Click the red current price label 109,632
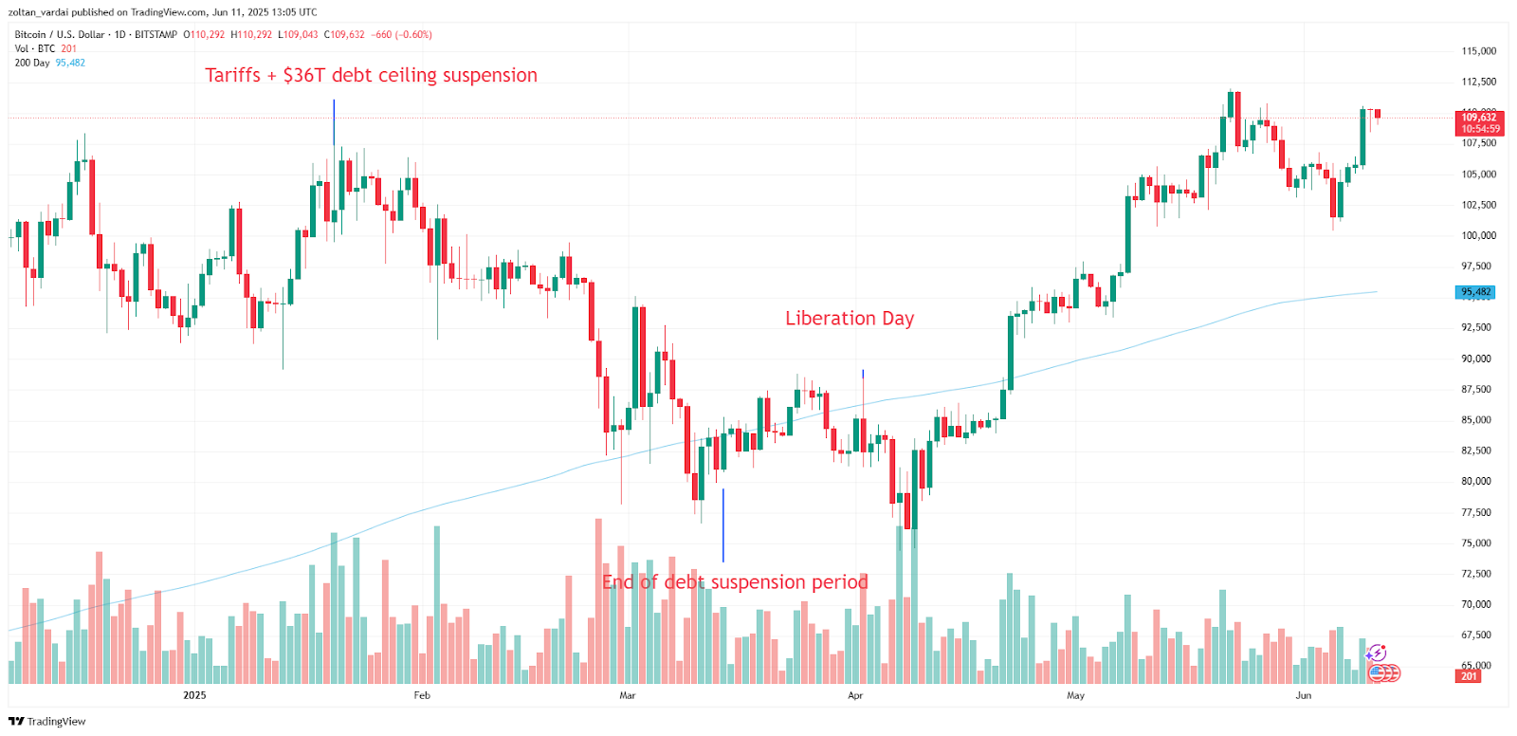The width and height of the screenshot is (1517, 736). [x=1479, y=122]
